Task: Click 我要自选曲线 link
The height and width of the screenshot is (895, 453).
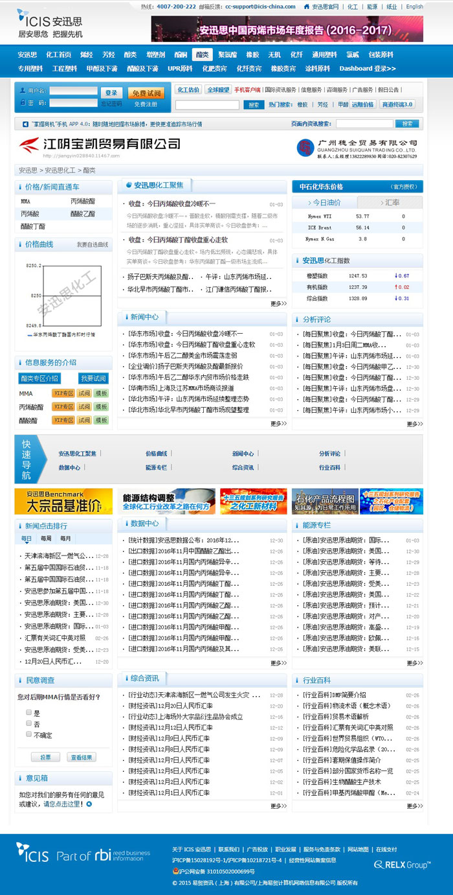Action: 93,245
